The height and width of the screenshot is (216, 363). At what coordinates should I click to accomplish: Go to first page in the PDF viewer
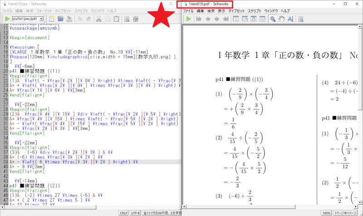click(199, 19)
